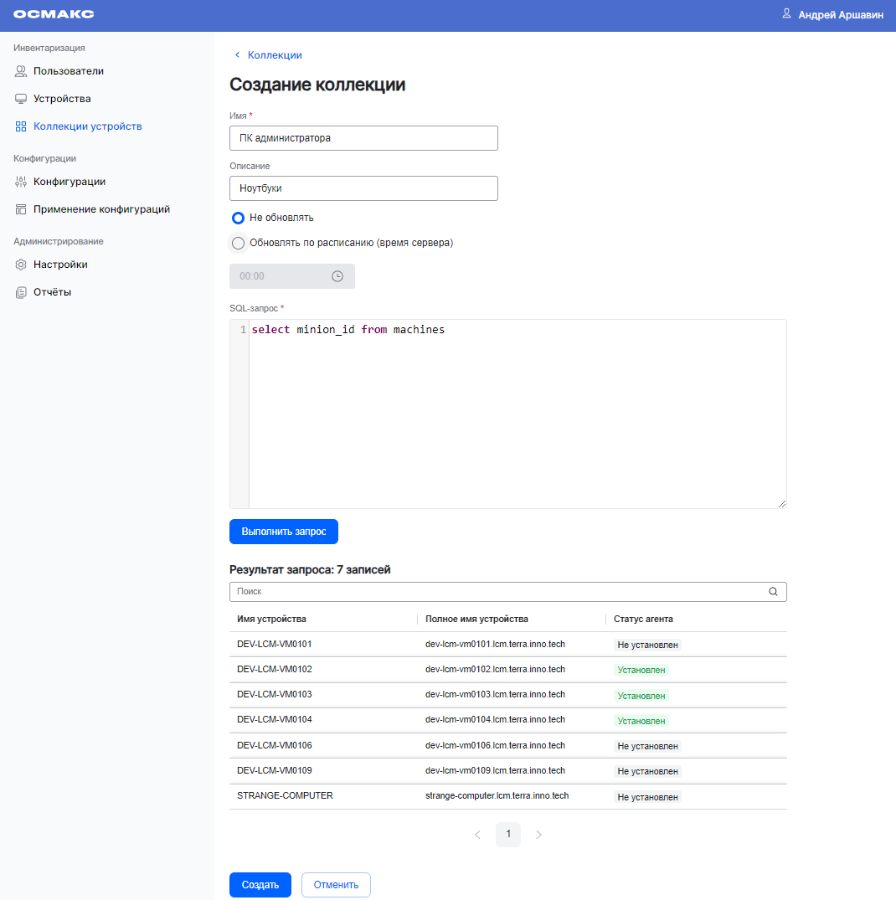
Task: Go to previous results page arrow
Action: pyautogui.click(x=477, y=835)
